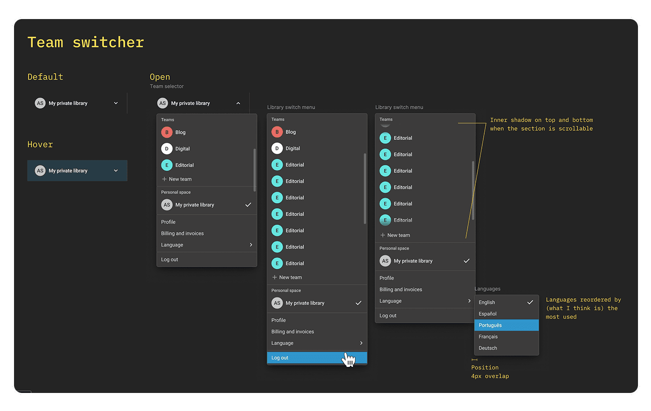Select English in the Languages submenu
Screen dimensions: 651x411
[506, 302]
